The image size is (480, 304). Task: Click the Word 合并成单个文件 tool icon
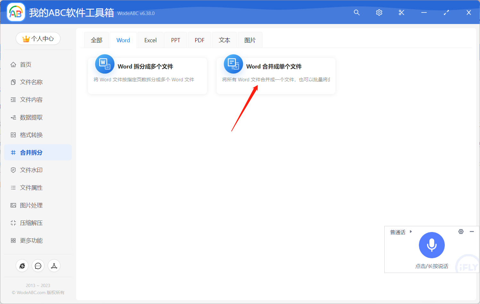point(233,64)
